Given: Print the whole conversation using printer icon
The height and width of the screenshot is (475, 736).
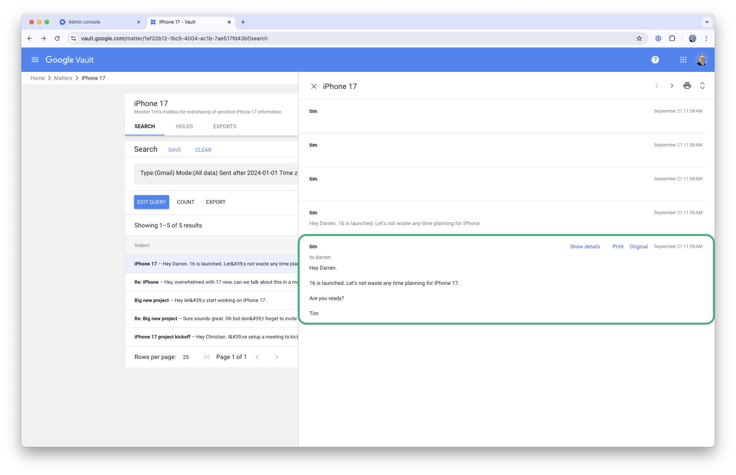Looking at the screenshot, I should tap(687, 86).
